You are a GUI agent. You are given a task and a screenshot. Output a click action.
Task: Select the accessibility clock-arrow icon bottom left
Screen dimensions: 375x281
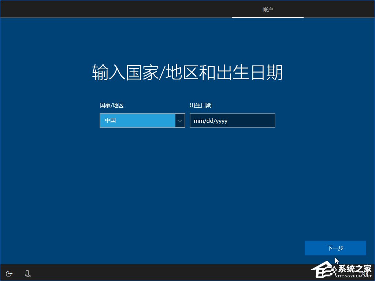click(x=9, y=273)
